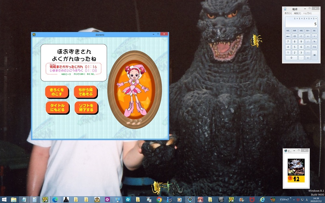Screen dimensions: 325x203
Task: Click calculator ± sign key
Action: point(308,36)
